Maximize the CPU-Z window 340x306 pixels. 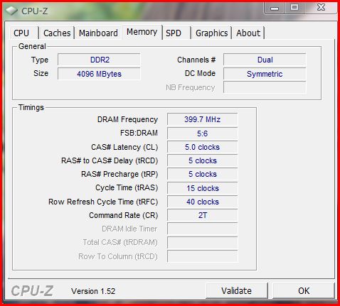294,8
